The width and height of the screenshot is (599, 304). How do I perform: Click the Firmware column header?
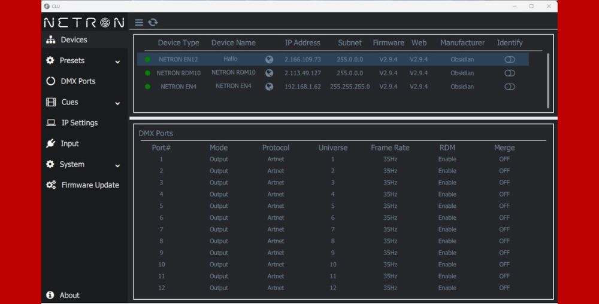[x=389, y=42]
